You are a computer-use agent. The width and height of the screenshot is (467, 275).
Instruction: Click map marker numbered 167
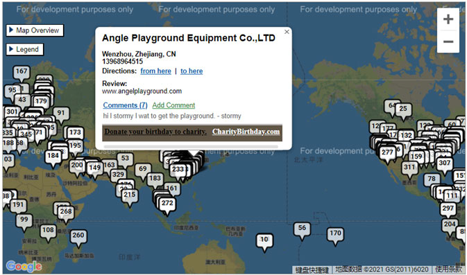pyautogui.click(x=22, y=73)
